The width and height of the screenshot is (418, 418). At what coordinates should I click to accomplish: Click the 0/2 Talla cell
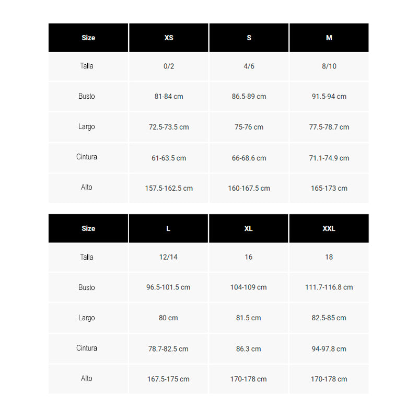click(x=168, y=66)
